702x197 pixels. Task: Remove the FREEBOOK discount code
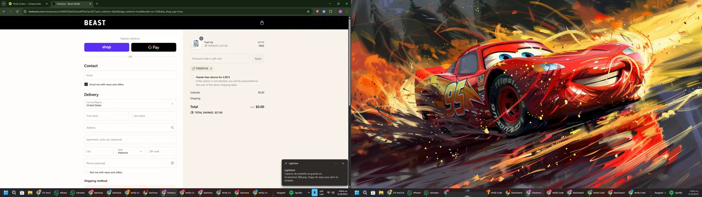tap(211, 69)
